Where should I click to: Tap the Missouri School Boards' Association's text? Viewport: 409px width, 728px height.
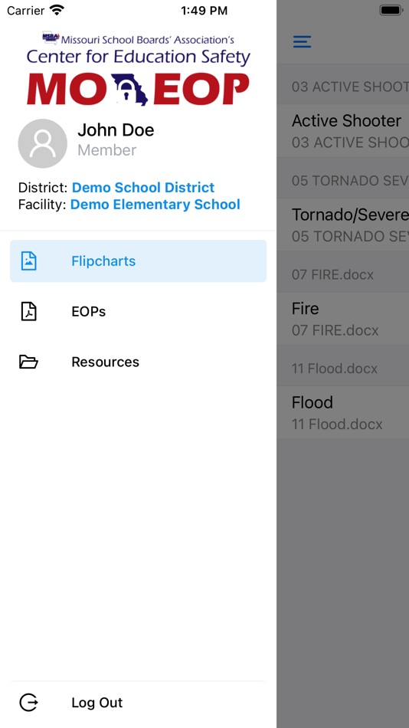click(148, 40)
